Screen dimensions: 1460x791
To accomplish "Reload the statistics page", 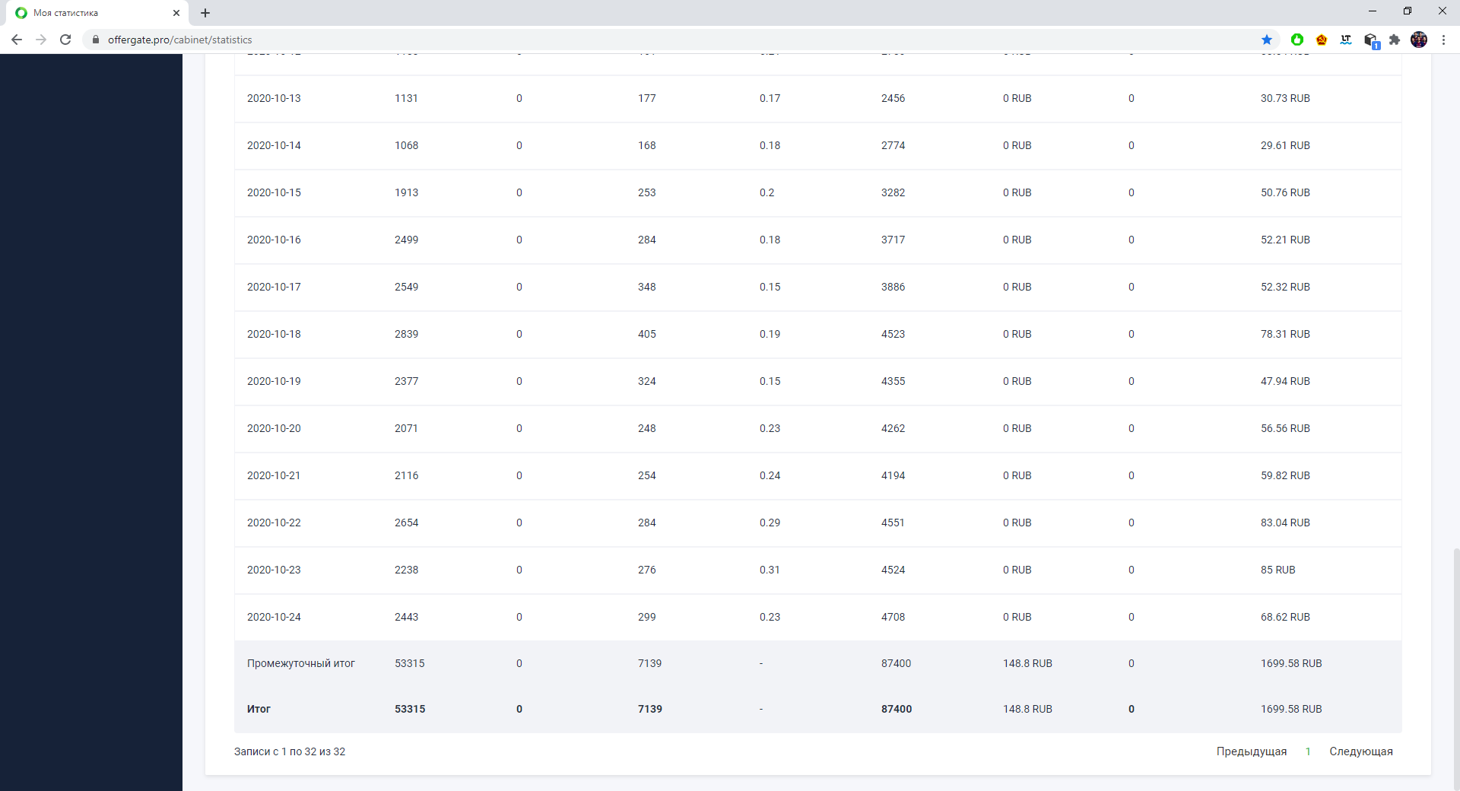I will [x=65, y=40].
